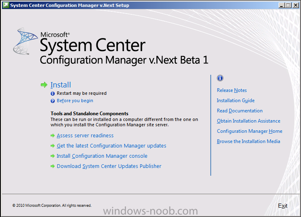Click the green arrow beside Get the latest updates
The image size is (301, 217).
[x=53, y=146]
